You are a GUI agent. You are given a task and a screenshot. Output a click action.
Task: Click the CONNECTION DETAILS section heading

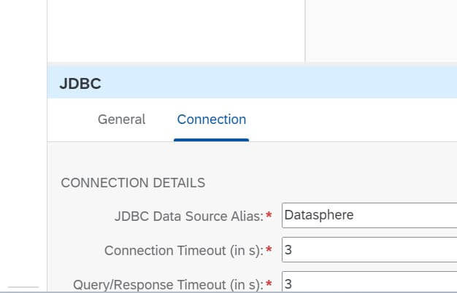(133, 183)
